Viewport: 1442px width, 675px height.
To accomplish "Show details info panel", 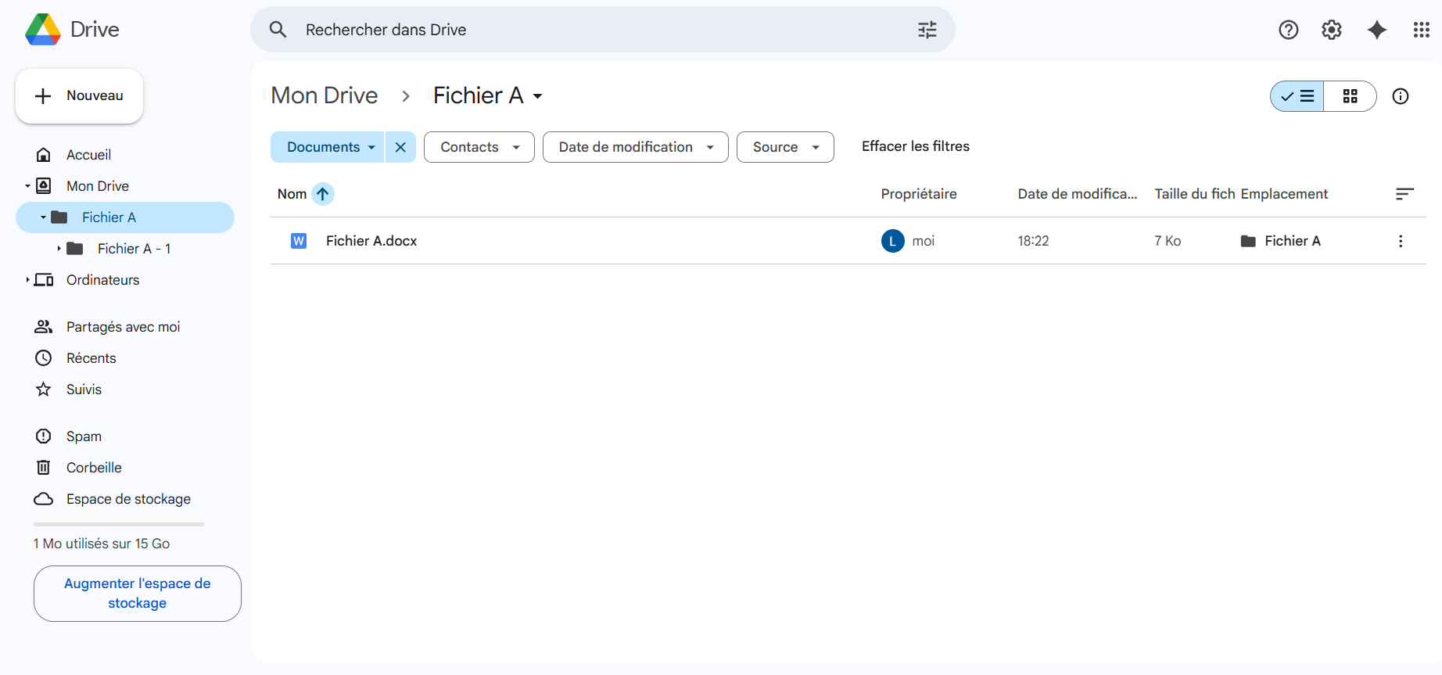I will tap(1400, 96).
